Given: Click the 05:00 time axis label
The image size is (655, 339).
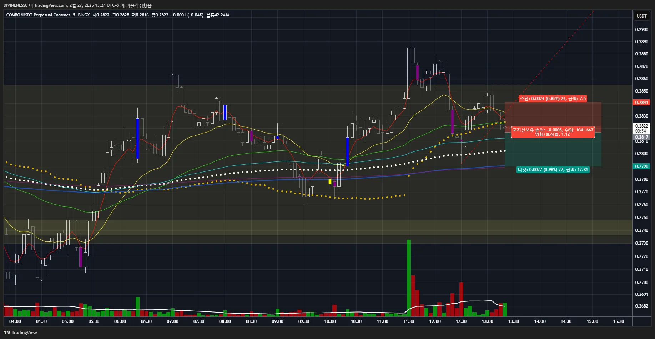Looking at the screenshot, I should tap(67, 321).
